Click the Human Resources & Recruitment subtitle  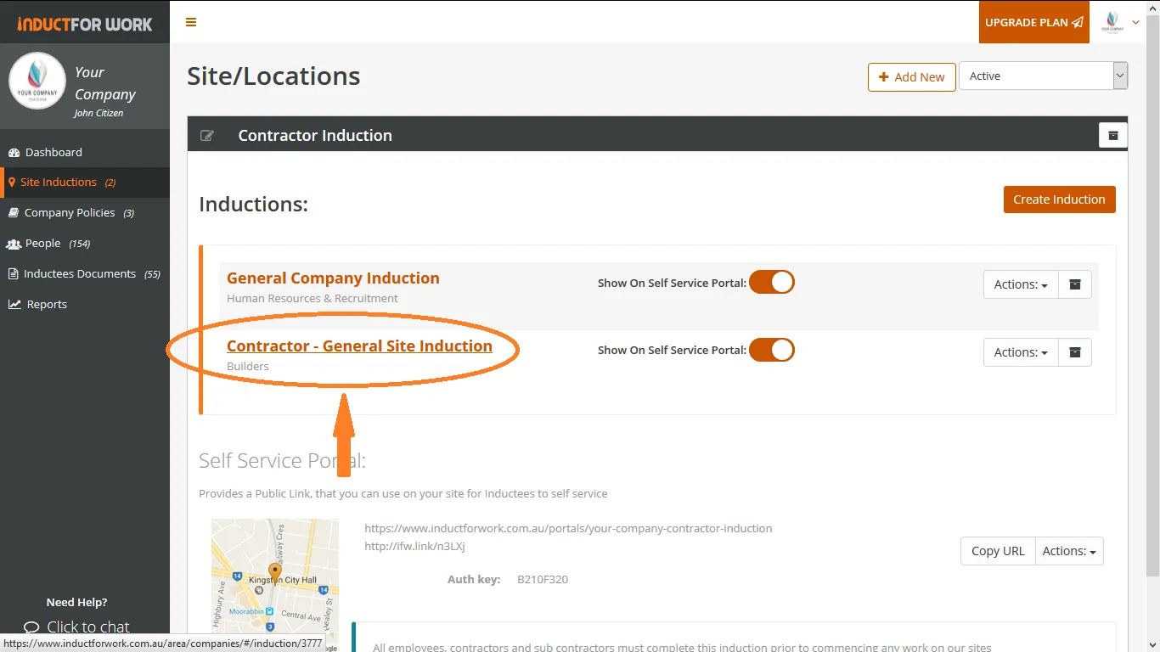(x=313, y=299)
